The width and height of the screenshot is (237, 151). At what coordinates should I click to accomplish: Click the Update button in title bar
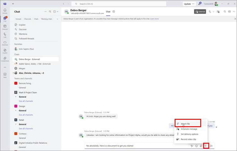(187, 4)
